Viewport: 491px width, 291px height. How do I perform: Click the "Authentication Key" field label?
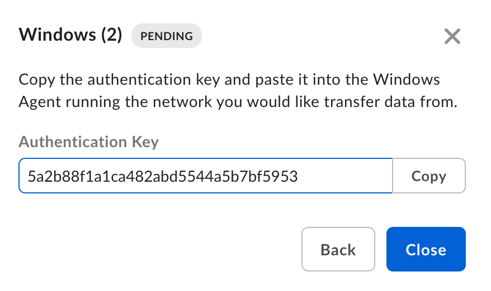(88, 142)
